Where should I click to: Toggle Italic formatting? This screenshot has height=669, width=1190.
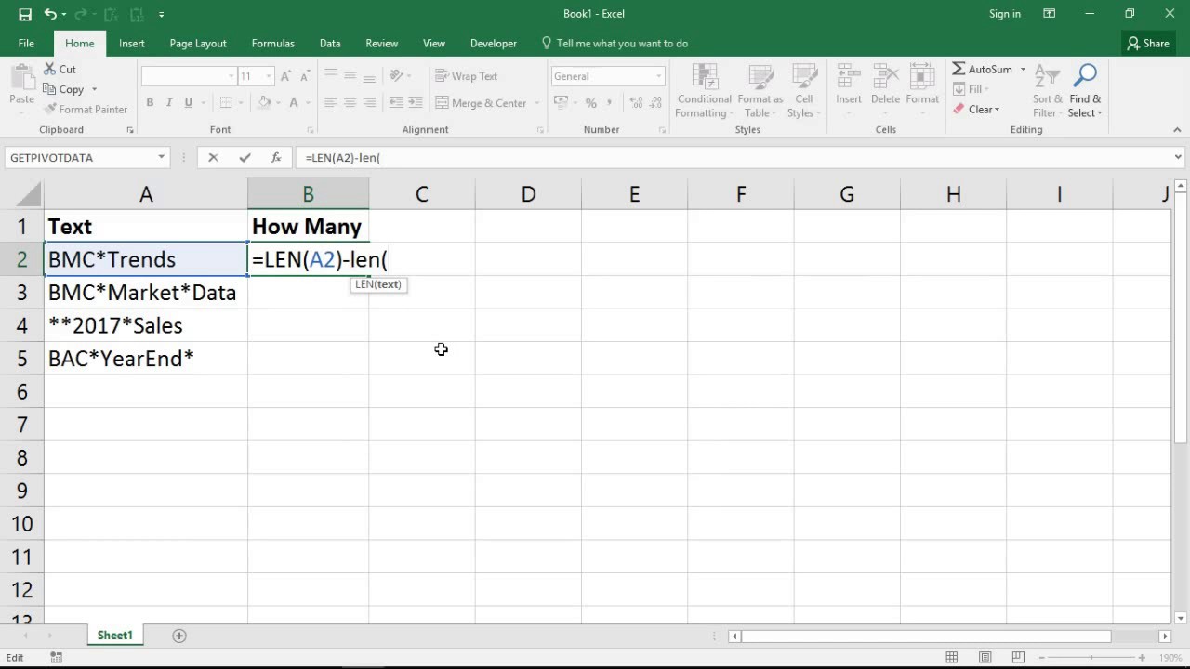pos(169,103)
